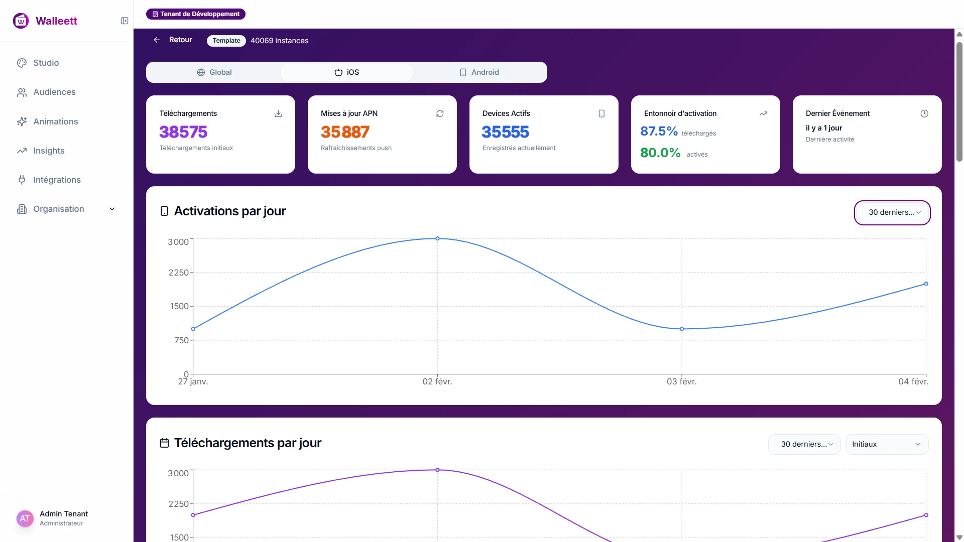This screenshot has height=542, width=964.
Task: Click the 27 janv. point on Activations chart
Action: coord(193,329)
